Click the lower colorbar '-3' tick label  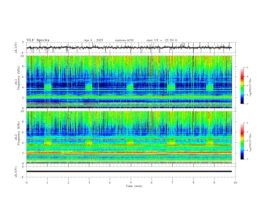point(247,123)
